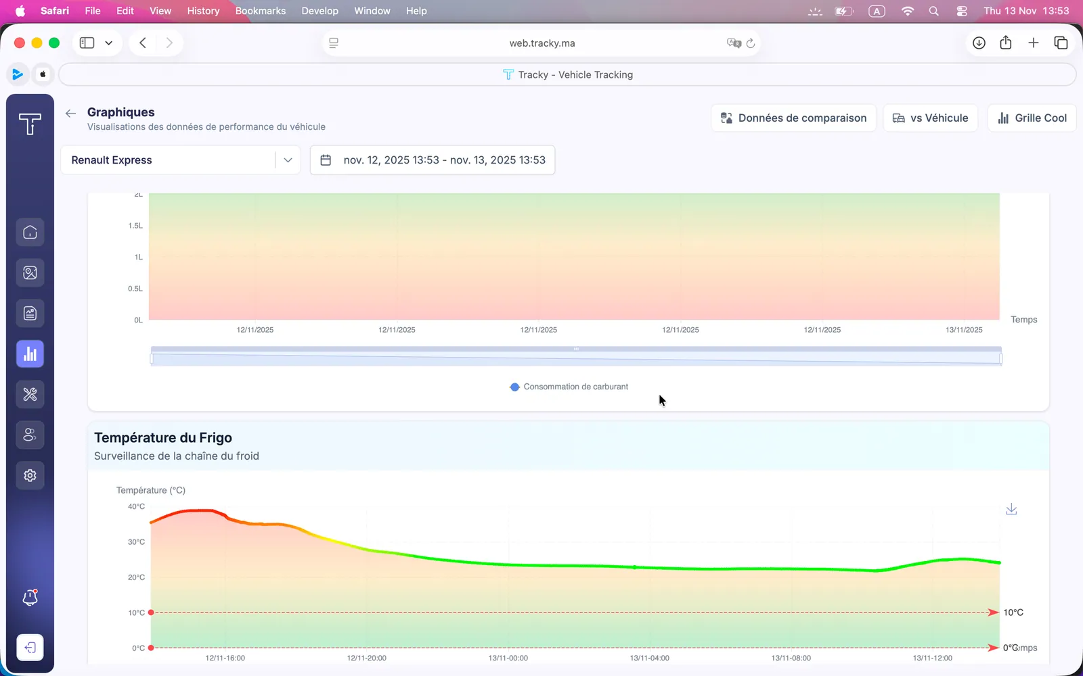The height and width of the screenshot is (676, 1083).
Task: Go back using arrow beside Graphiques
Action: tap(70, 114)
